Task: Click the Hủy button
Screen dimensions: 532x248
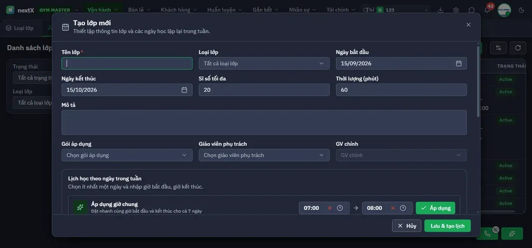Action: point(406,226)
